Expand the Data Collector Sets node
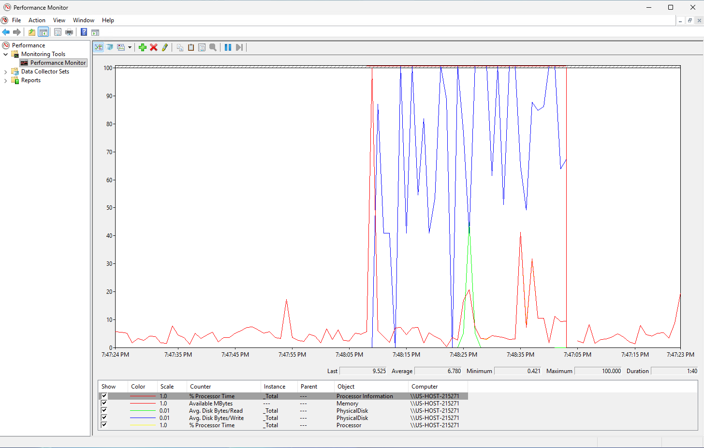 coord(5,72)
